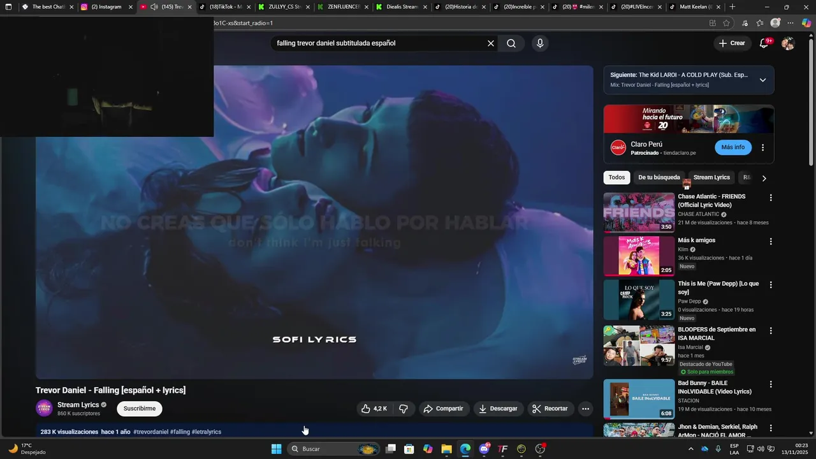Switch to the Matt Keelan tab
This screenshot has width=816, height=459.
click(x=696, y=7)
